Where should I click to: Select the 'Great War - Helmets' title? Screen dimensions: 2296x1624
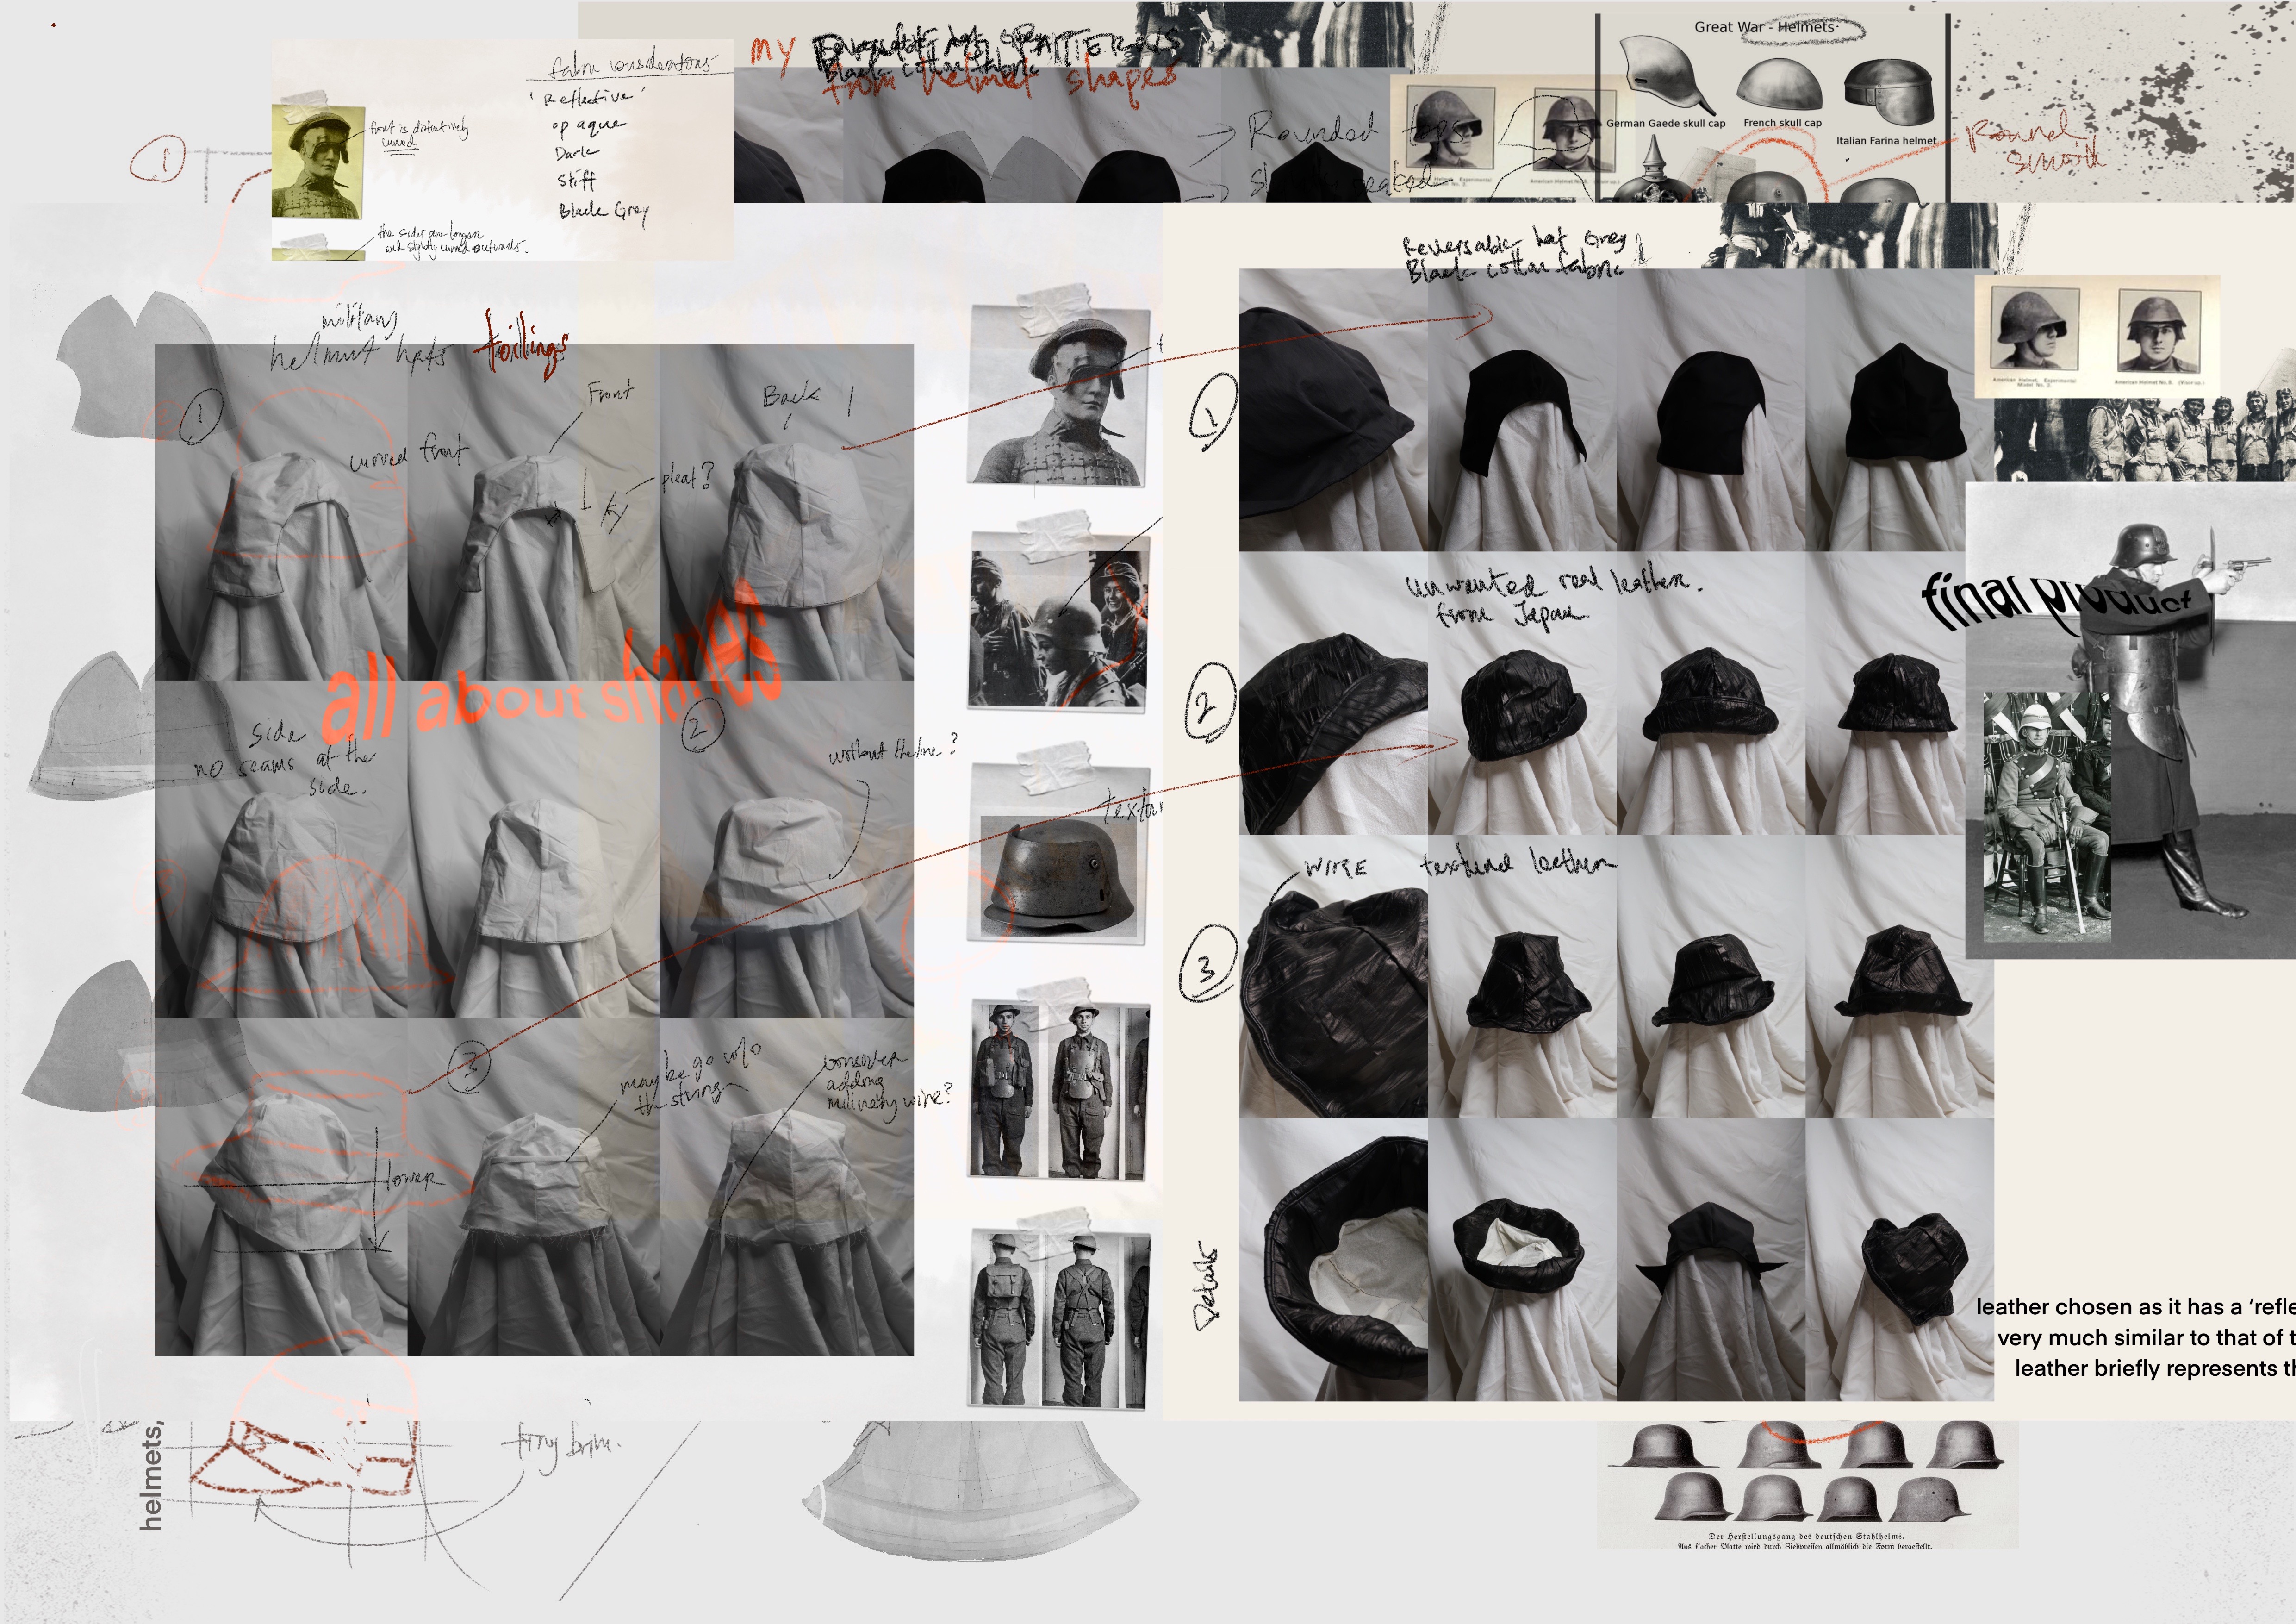[x=1765, y=27]
